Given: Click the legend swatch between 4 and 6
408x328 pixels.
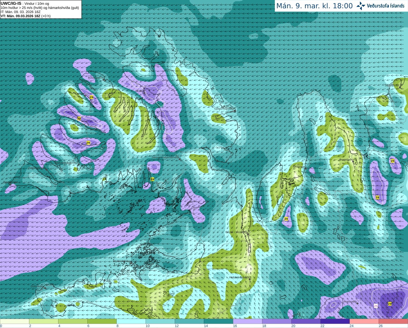Looking at the screenshot, I should pos(73,321).
